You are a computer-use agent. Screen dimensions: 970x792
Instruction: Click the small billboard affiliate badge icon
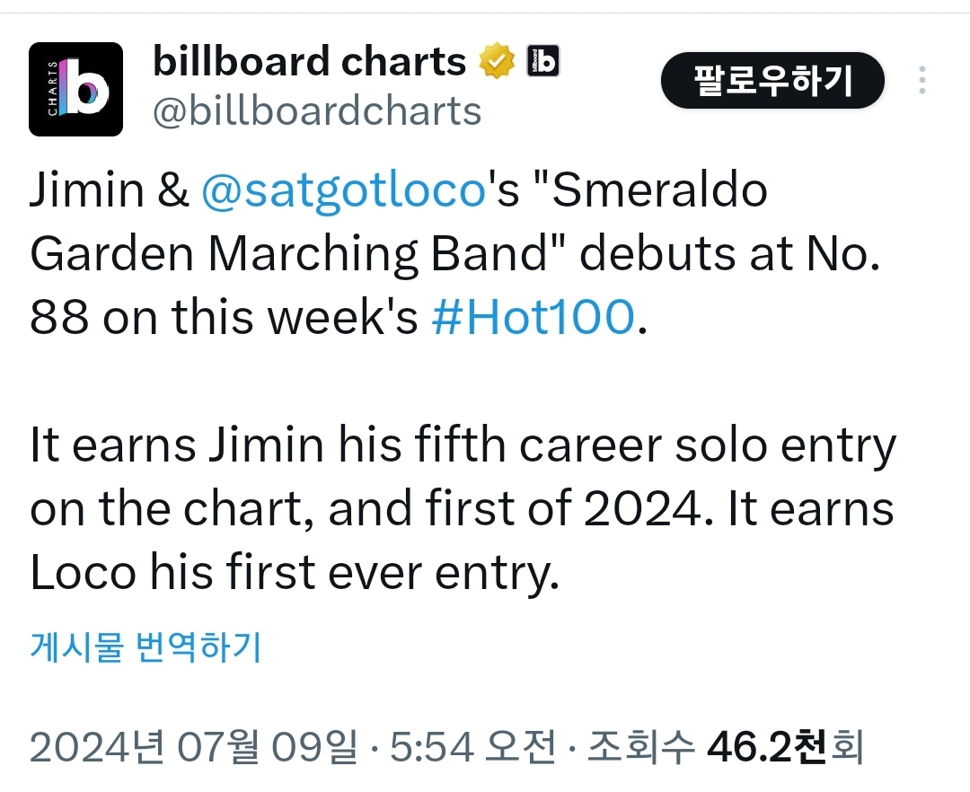pyautogui.click(x=542, y=60)
